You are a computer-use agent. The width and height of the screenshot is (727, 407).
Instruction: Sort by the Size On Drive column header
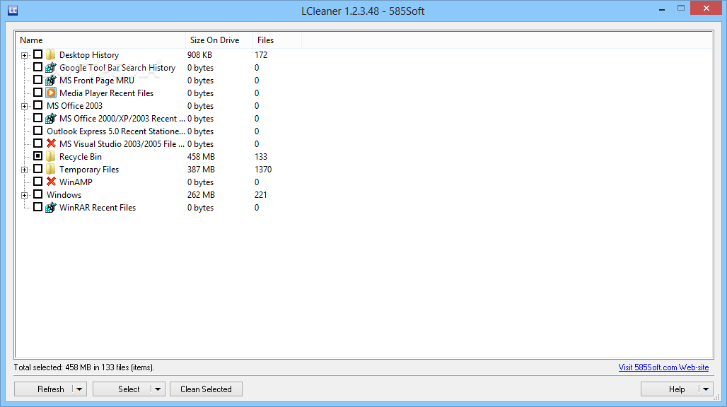click(219, 40)
